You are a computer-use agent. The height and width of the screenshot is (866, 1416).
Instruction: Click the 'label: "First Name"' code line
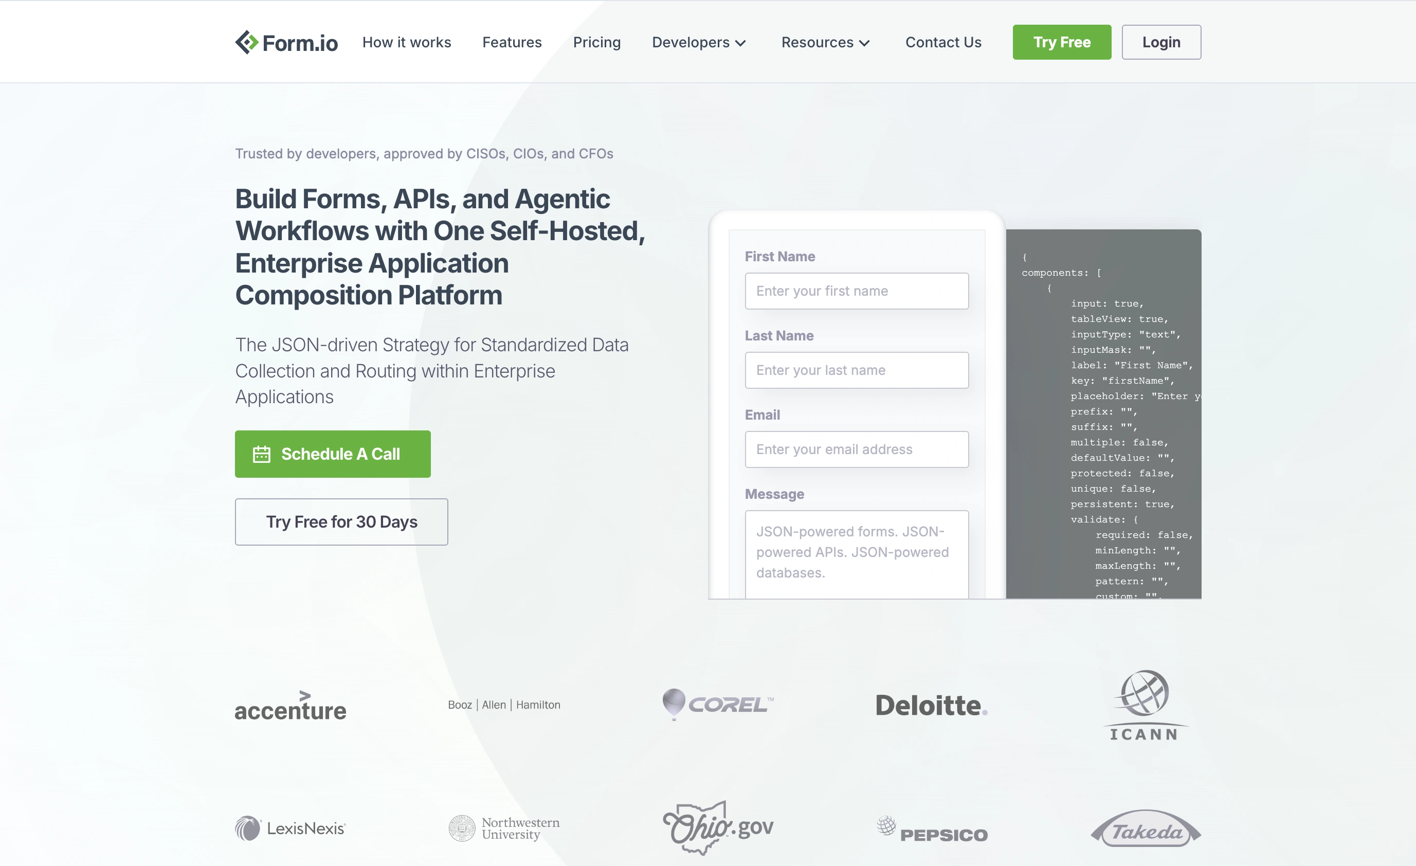click(x=1132, y=365)
